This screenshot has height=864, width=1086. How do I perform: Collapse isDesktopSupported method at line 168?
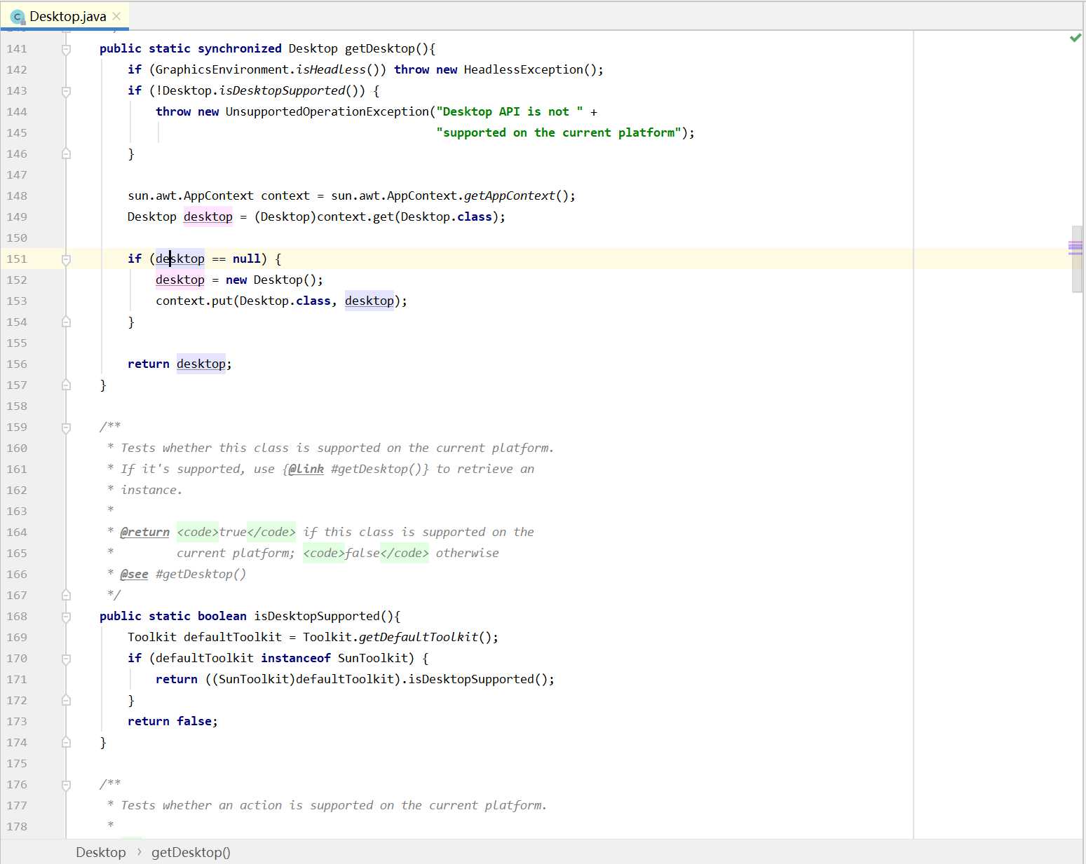tap(66, 617)
